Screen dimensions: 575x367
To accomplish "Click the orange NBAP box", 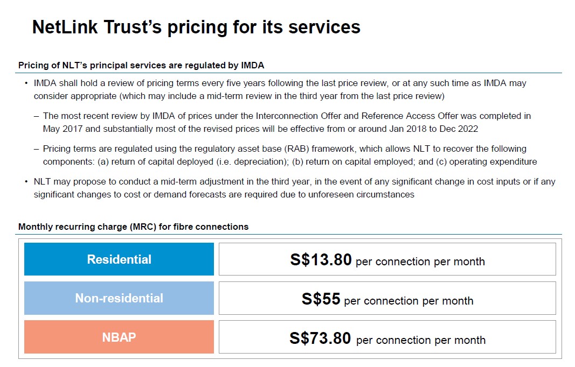I will [119, 337].
